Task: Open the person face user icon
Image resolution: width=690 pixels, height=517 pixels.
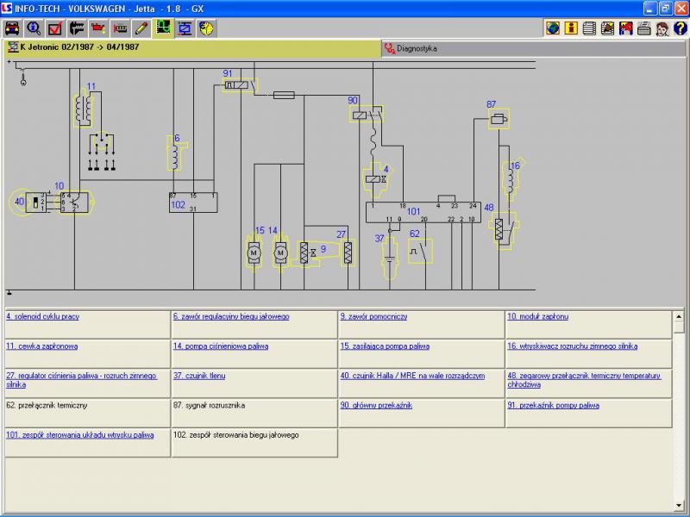Action: tap(662, 28)
